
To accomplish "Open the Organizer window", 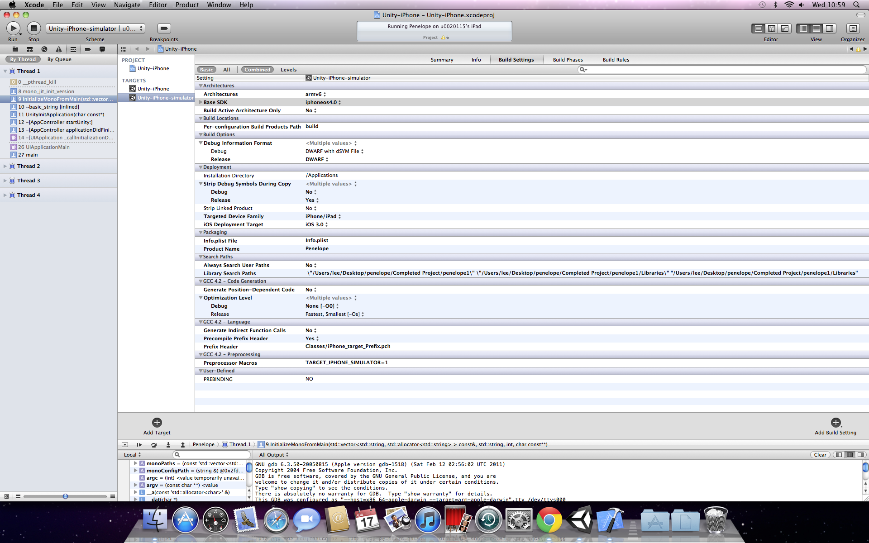I will pos(852,29).
